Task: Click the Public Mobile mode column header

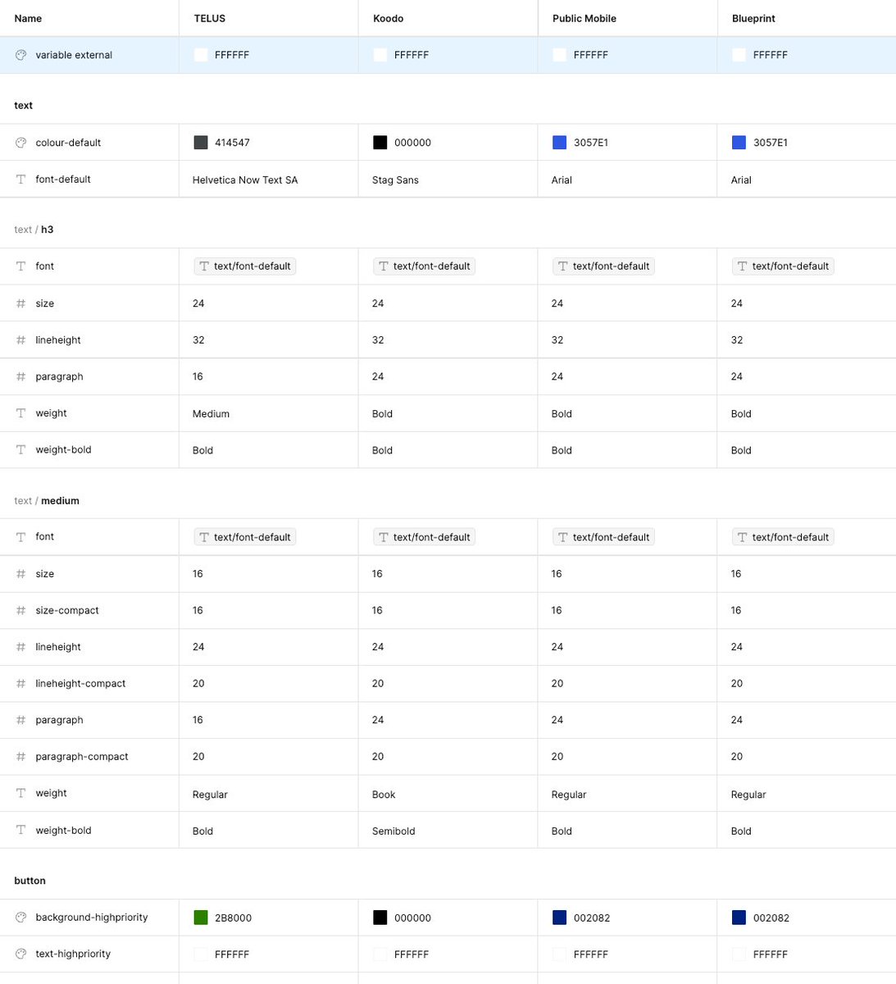Action: click(x=584, y=18)
